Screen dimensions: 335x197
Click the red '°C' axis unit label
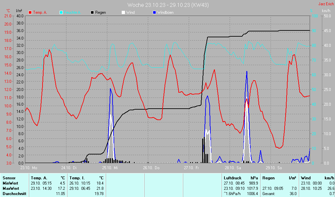8,11
